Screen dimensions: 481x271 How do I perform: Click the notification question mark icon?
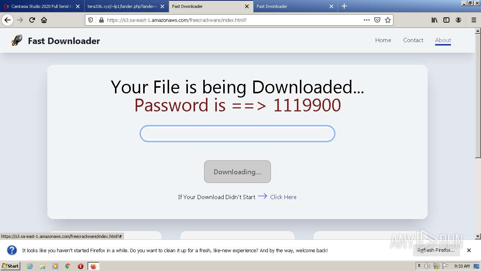(12, 250)
